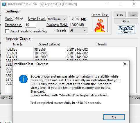
Task: Close the IntelBurnTest main window
Action: [134, 4]
